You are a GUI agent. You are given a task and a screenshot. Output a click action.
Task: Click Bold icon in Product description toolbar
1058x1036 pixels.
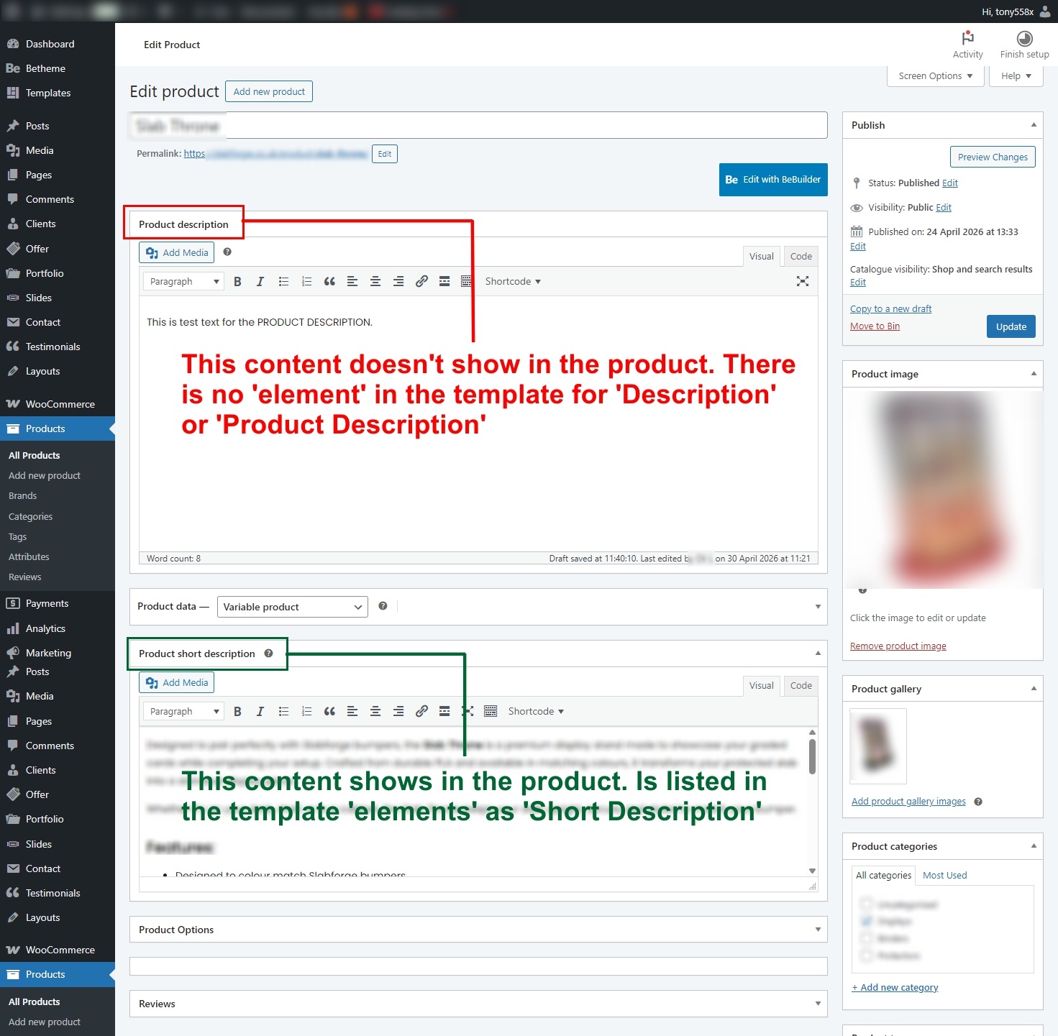click(237, 282)
